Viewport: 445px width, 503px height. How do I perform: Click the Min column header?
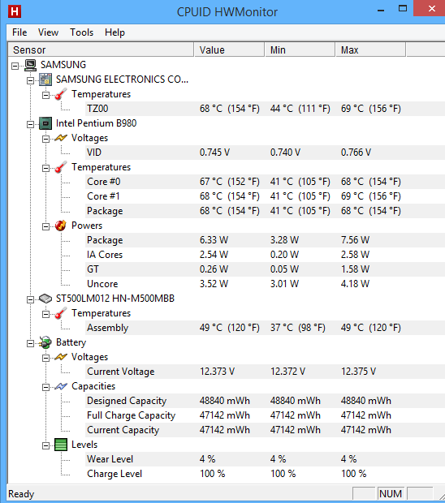coord(300,49)
